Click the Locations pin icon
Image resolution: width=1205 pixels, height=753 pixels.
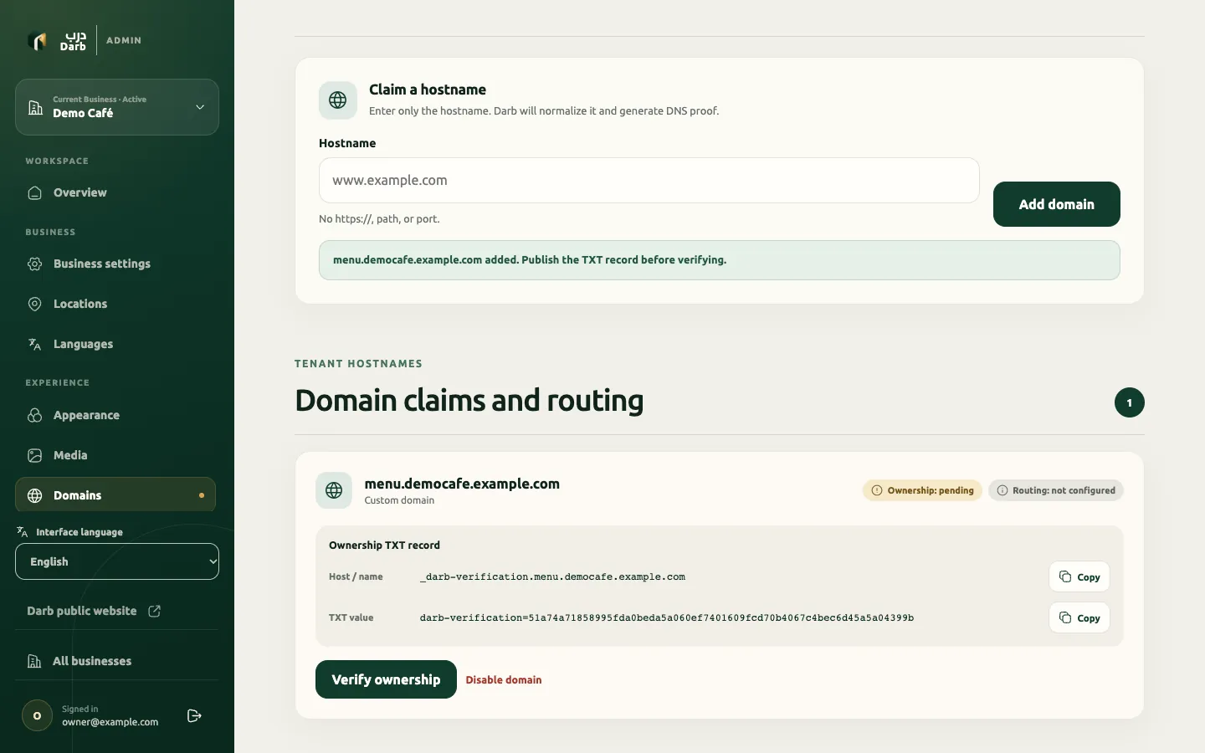click(x=35, y=304)
